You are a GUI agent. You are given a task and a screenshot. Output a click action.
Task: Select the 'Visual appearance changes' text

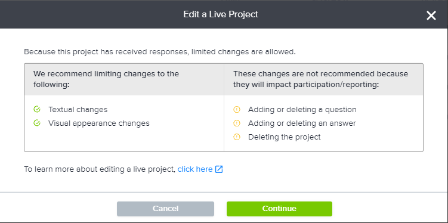click(x=99, y=123)
